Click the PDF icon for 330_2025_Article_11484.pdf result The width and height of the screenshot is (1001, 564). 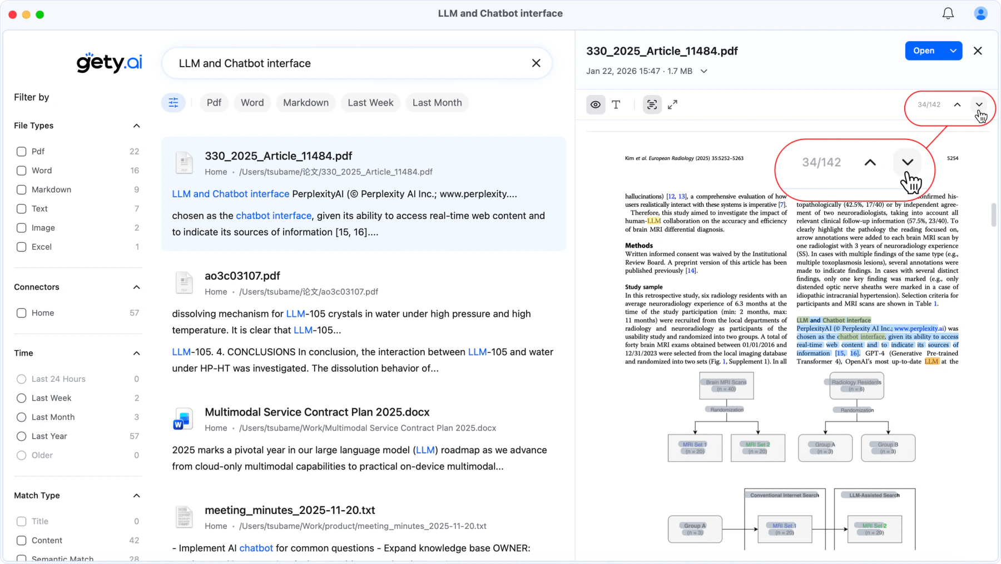point(184,163)
